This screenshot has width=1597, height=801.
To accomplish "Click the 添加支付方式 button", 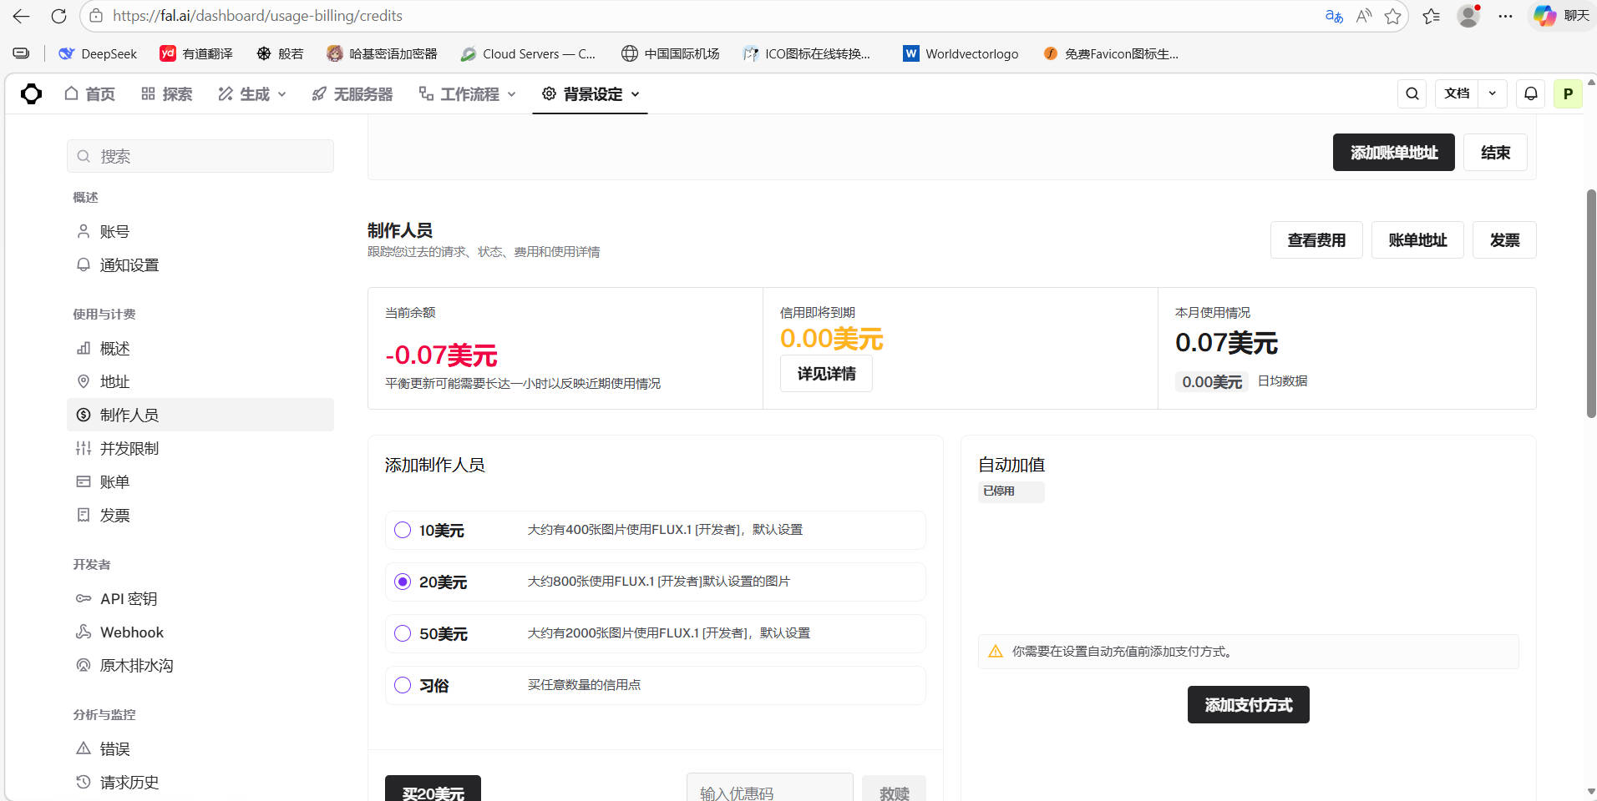I will pyautogui.click(x=1248, y=705).
